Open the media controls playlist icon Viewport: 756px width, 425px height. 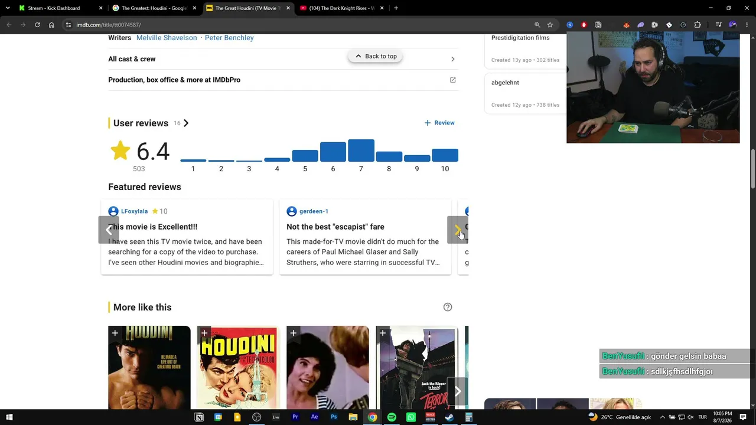coord(718,25)
